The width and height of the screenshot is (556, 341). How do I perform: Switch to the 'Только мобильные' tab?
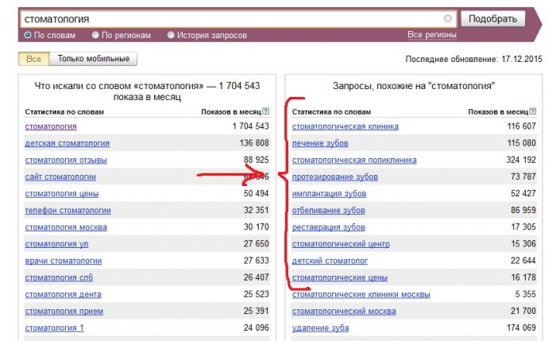94,59
